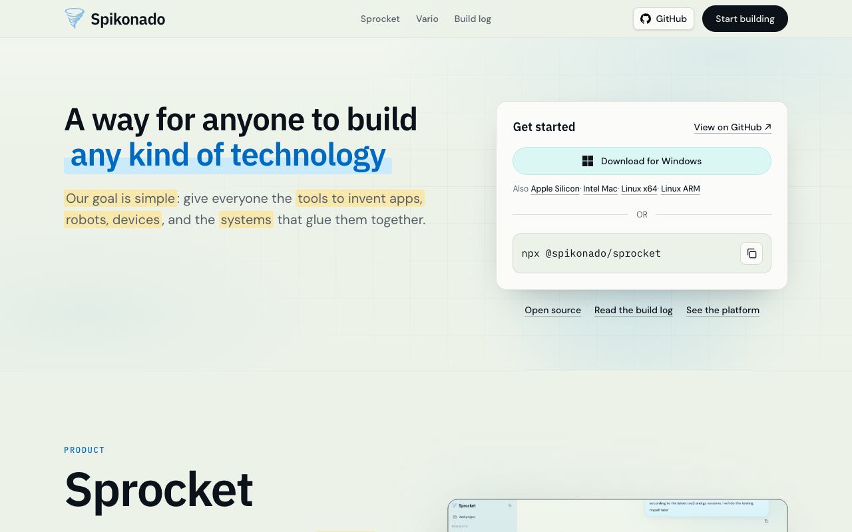
Task: Choose the Intel Mac download link
Action: [x=600, y=189]
